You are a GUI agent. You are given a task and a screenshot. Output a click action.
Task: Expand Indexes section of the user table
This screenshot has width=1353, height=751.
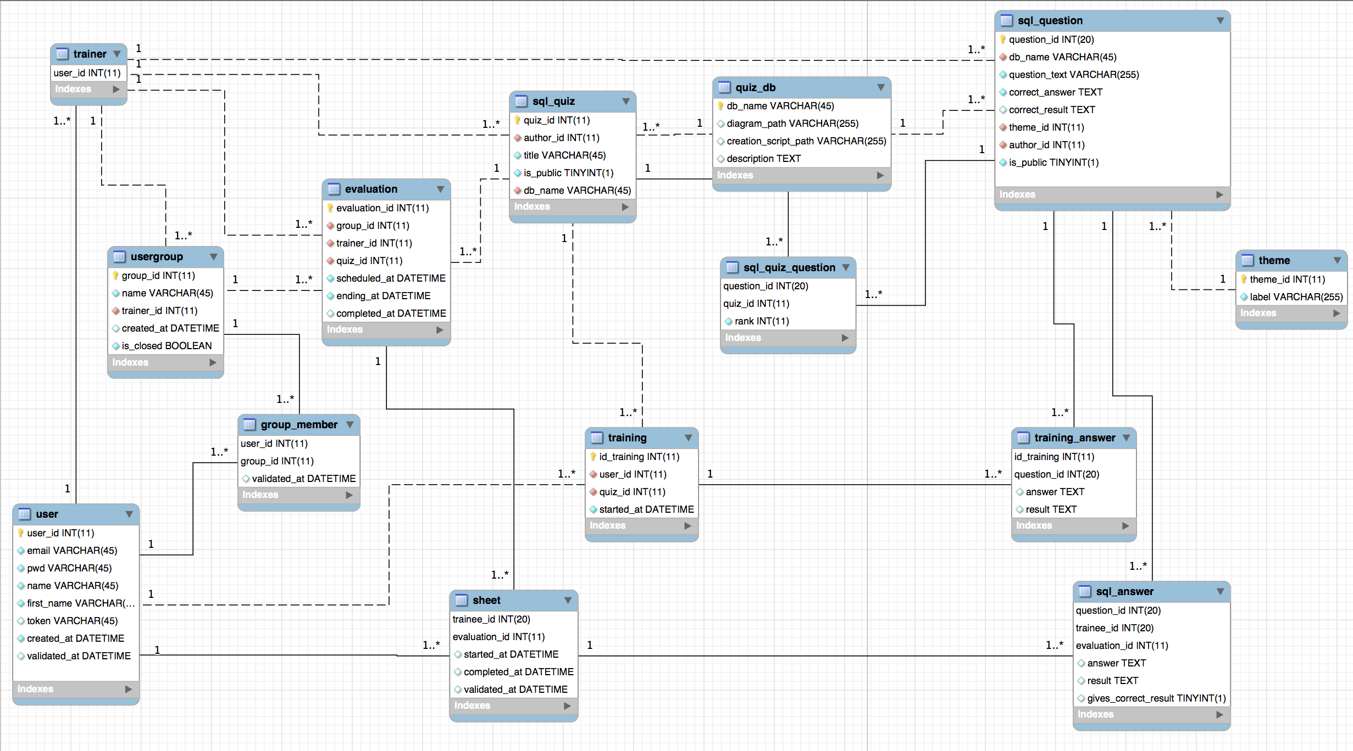click(x=129, y=689)
